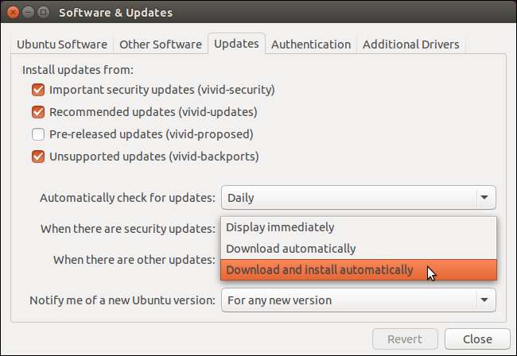Go to the Authentication tab
Screen dimensions: 517x356
(311, 44)
